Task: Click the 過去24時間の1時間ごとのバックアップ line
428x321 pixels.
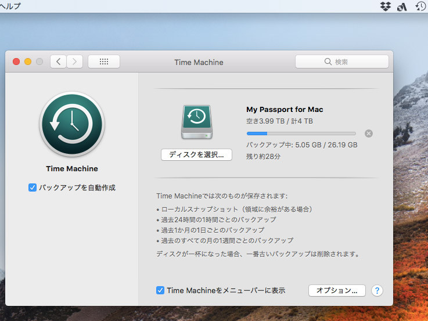Action: point(216,219)
